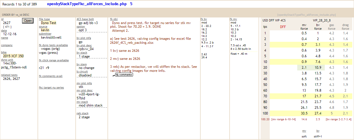354x140 pixels.
Task: Click the 'fkc target nu series' label
Action: pyautogui.click(x=51, y=88)
